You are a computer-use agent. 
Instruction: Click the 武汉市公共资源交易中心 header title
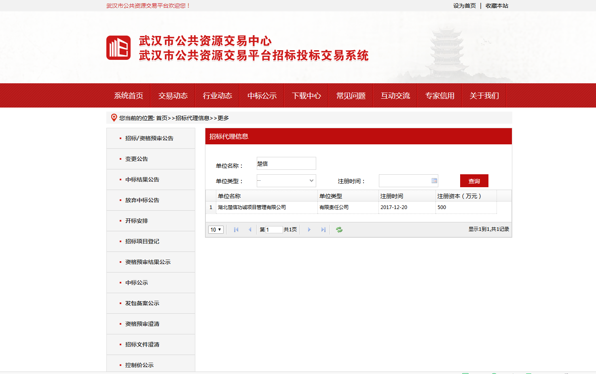pyautogui.click(x=205, y=41)
